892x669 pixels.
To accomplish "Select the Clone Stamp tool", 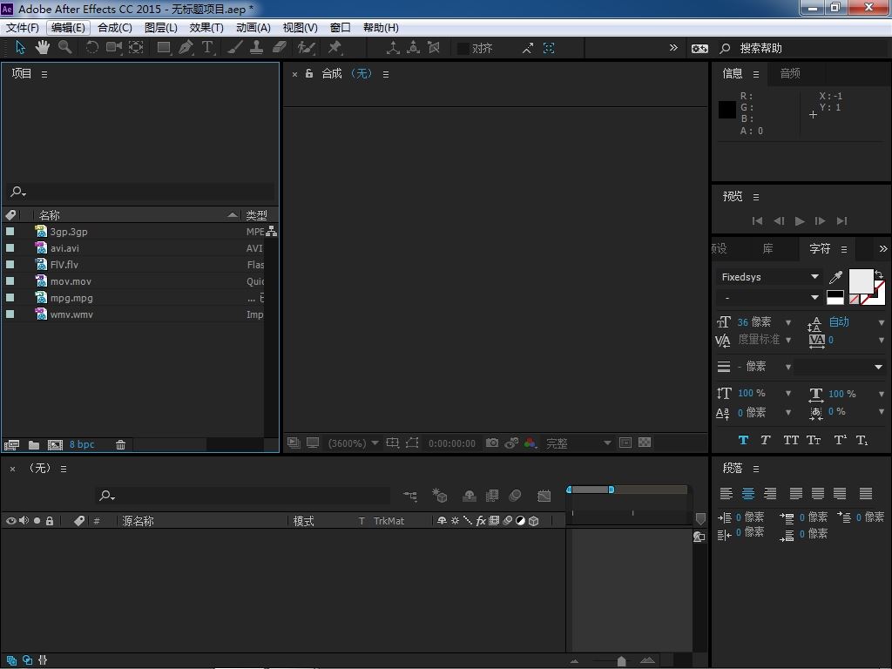I will [257, 48].
